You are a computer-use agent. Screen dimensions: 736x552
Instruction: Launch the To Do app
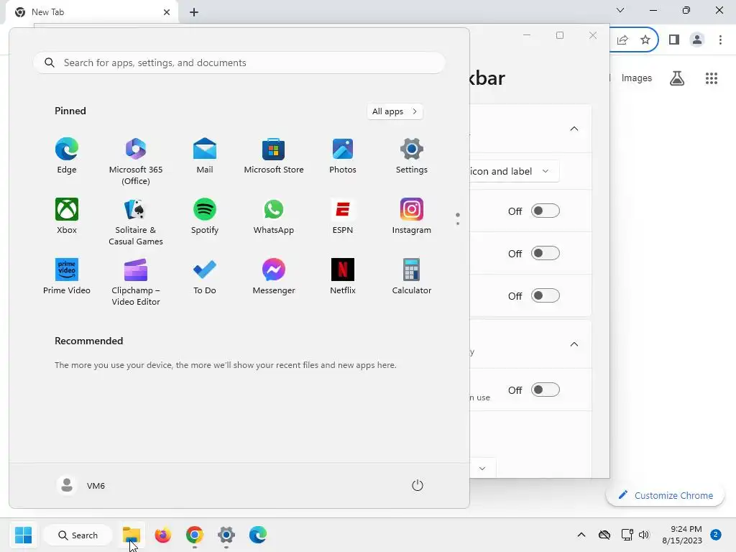(205, 277)
